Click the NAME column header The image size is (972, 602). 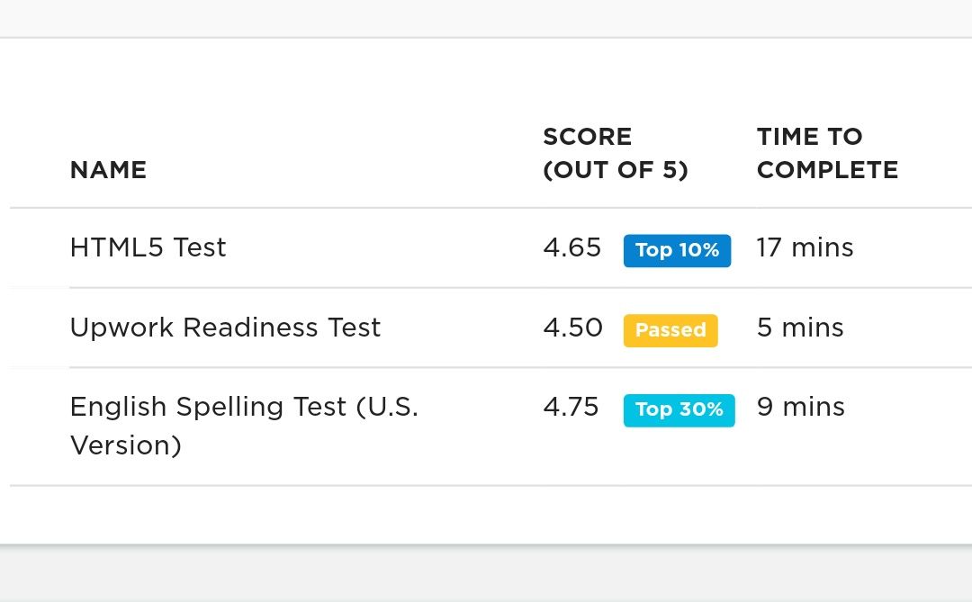point(109,170)
